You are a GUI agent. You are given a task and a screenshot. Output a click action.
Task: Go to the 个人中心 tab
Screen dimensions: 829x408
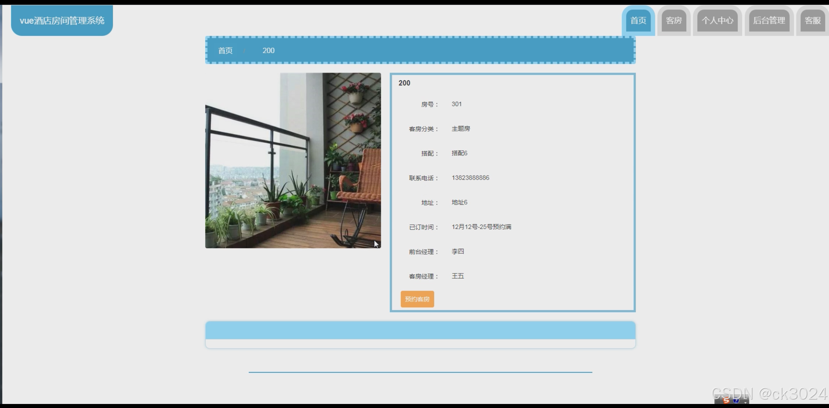click(717, 21)
